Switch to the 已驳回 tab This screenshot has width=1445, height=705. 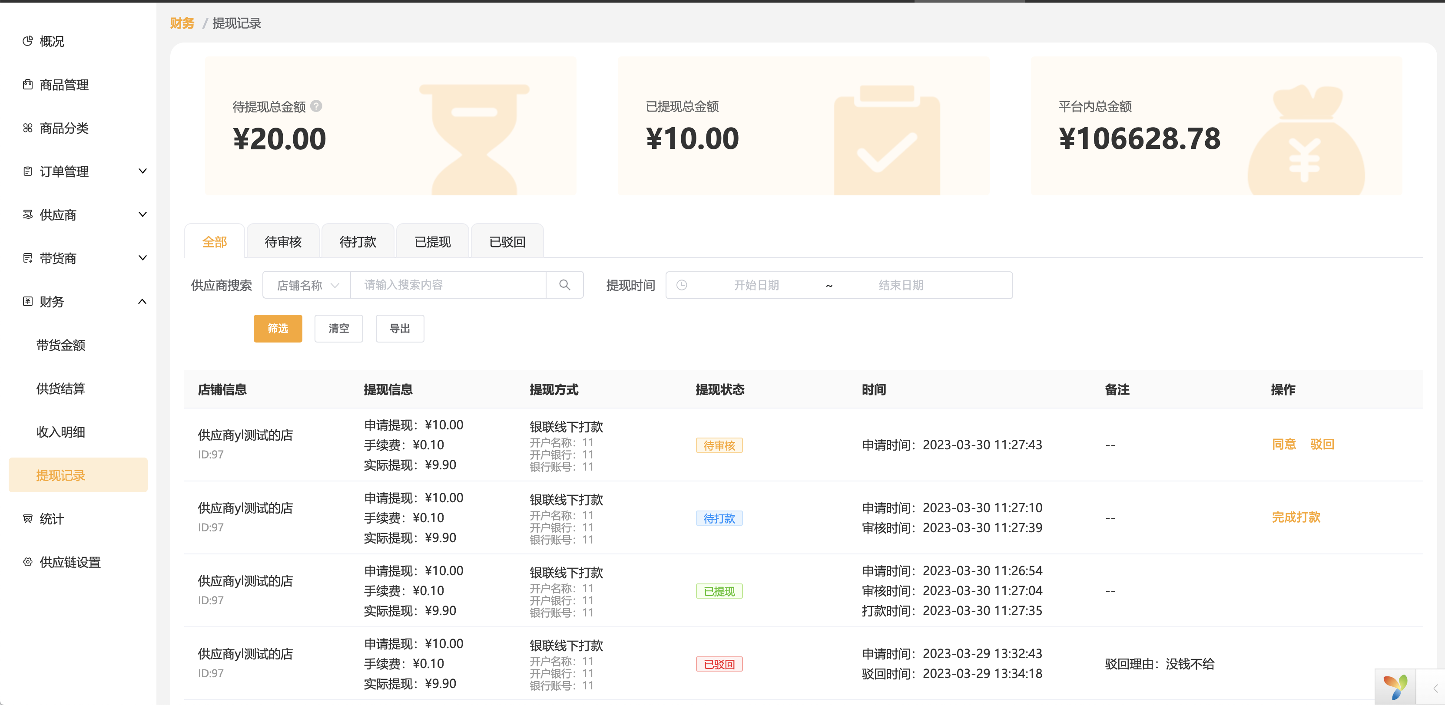pos(507,241)
